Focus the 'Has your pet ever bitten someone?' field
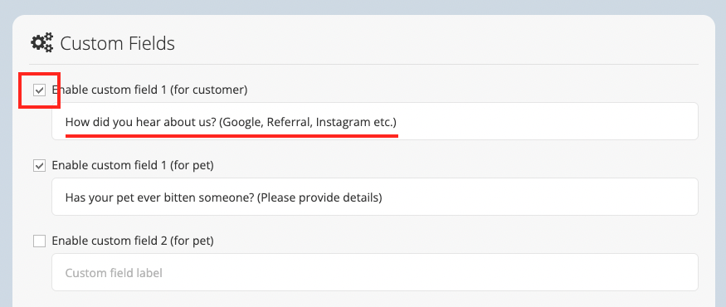The image size is (726, 307). (x=374, y=197)
